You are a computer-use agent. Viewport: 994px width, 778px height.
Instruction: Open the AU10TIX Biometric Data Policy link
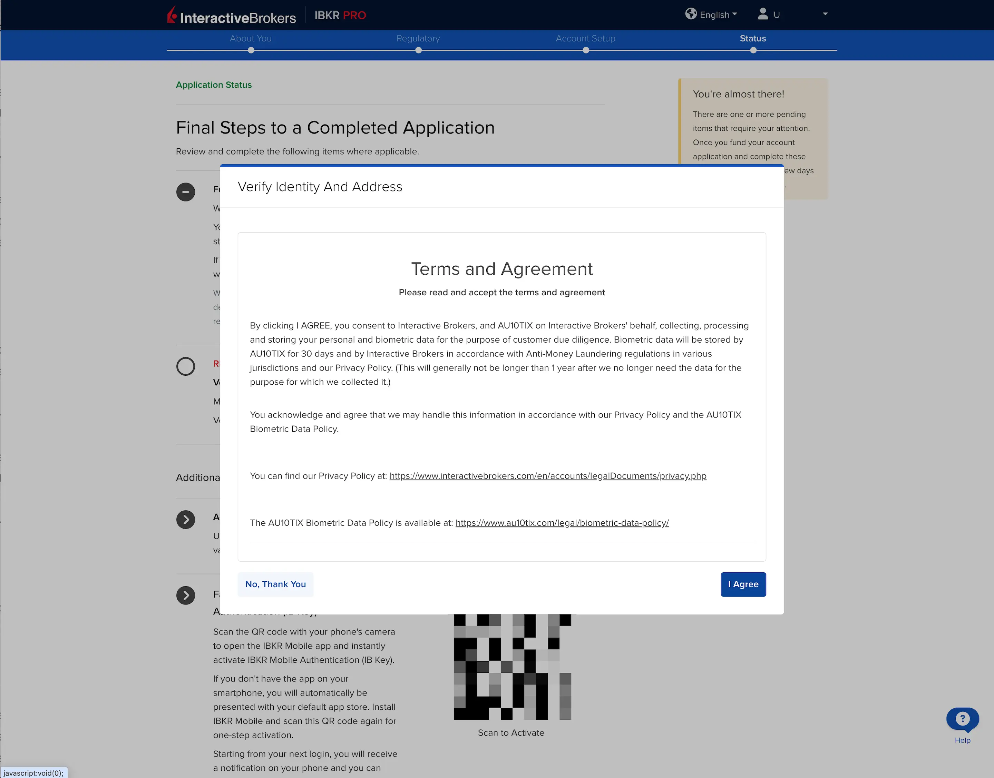coord(562,522)
